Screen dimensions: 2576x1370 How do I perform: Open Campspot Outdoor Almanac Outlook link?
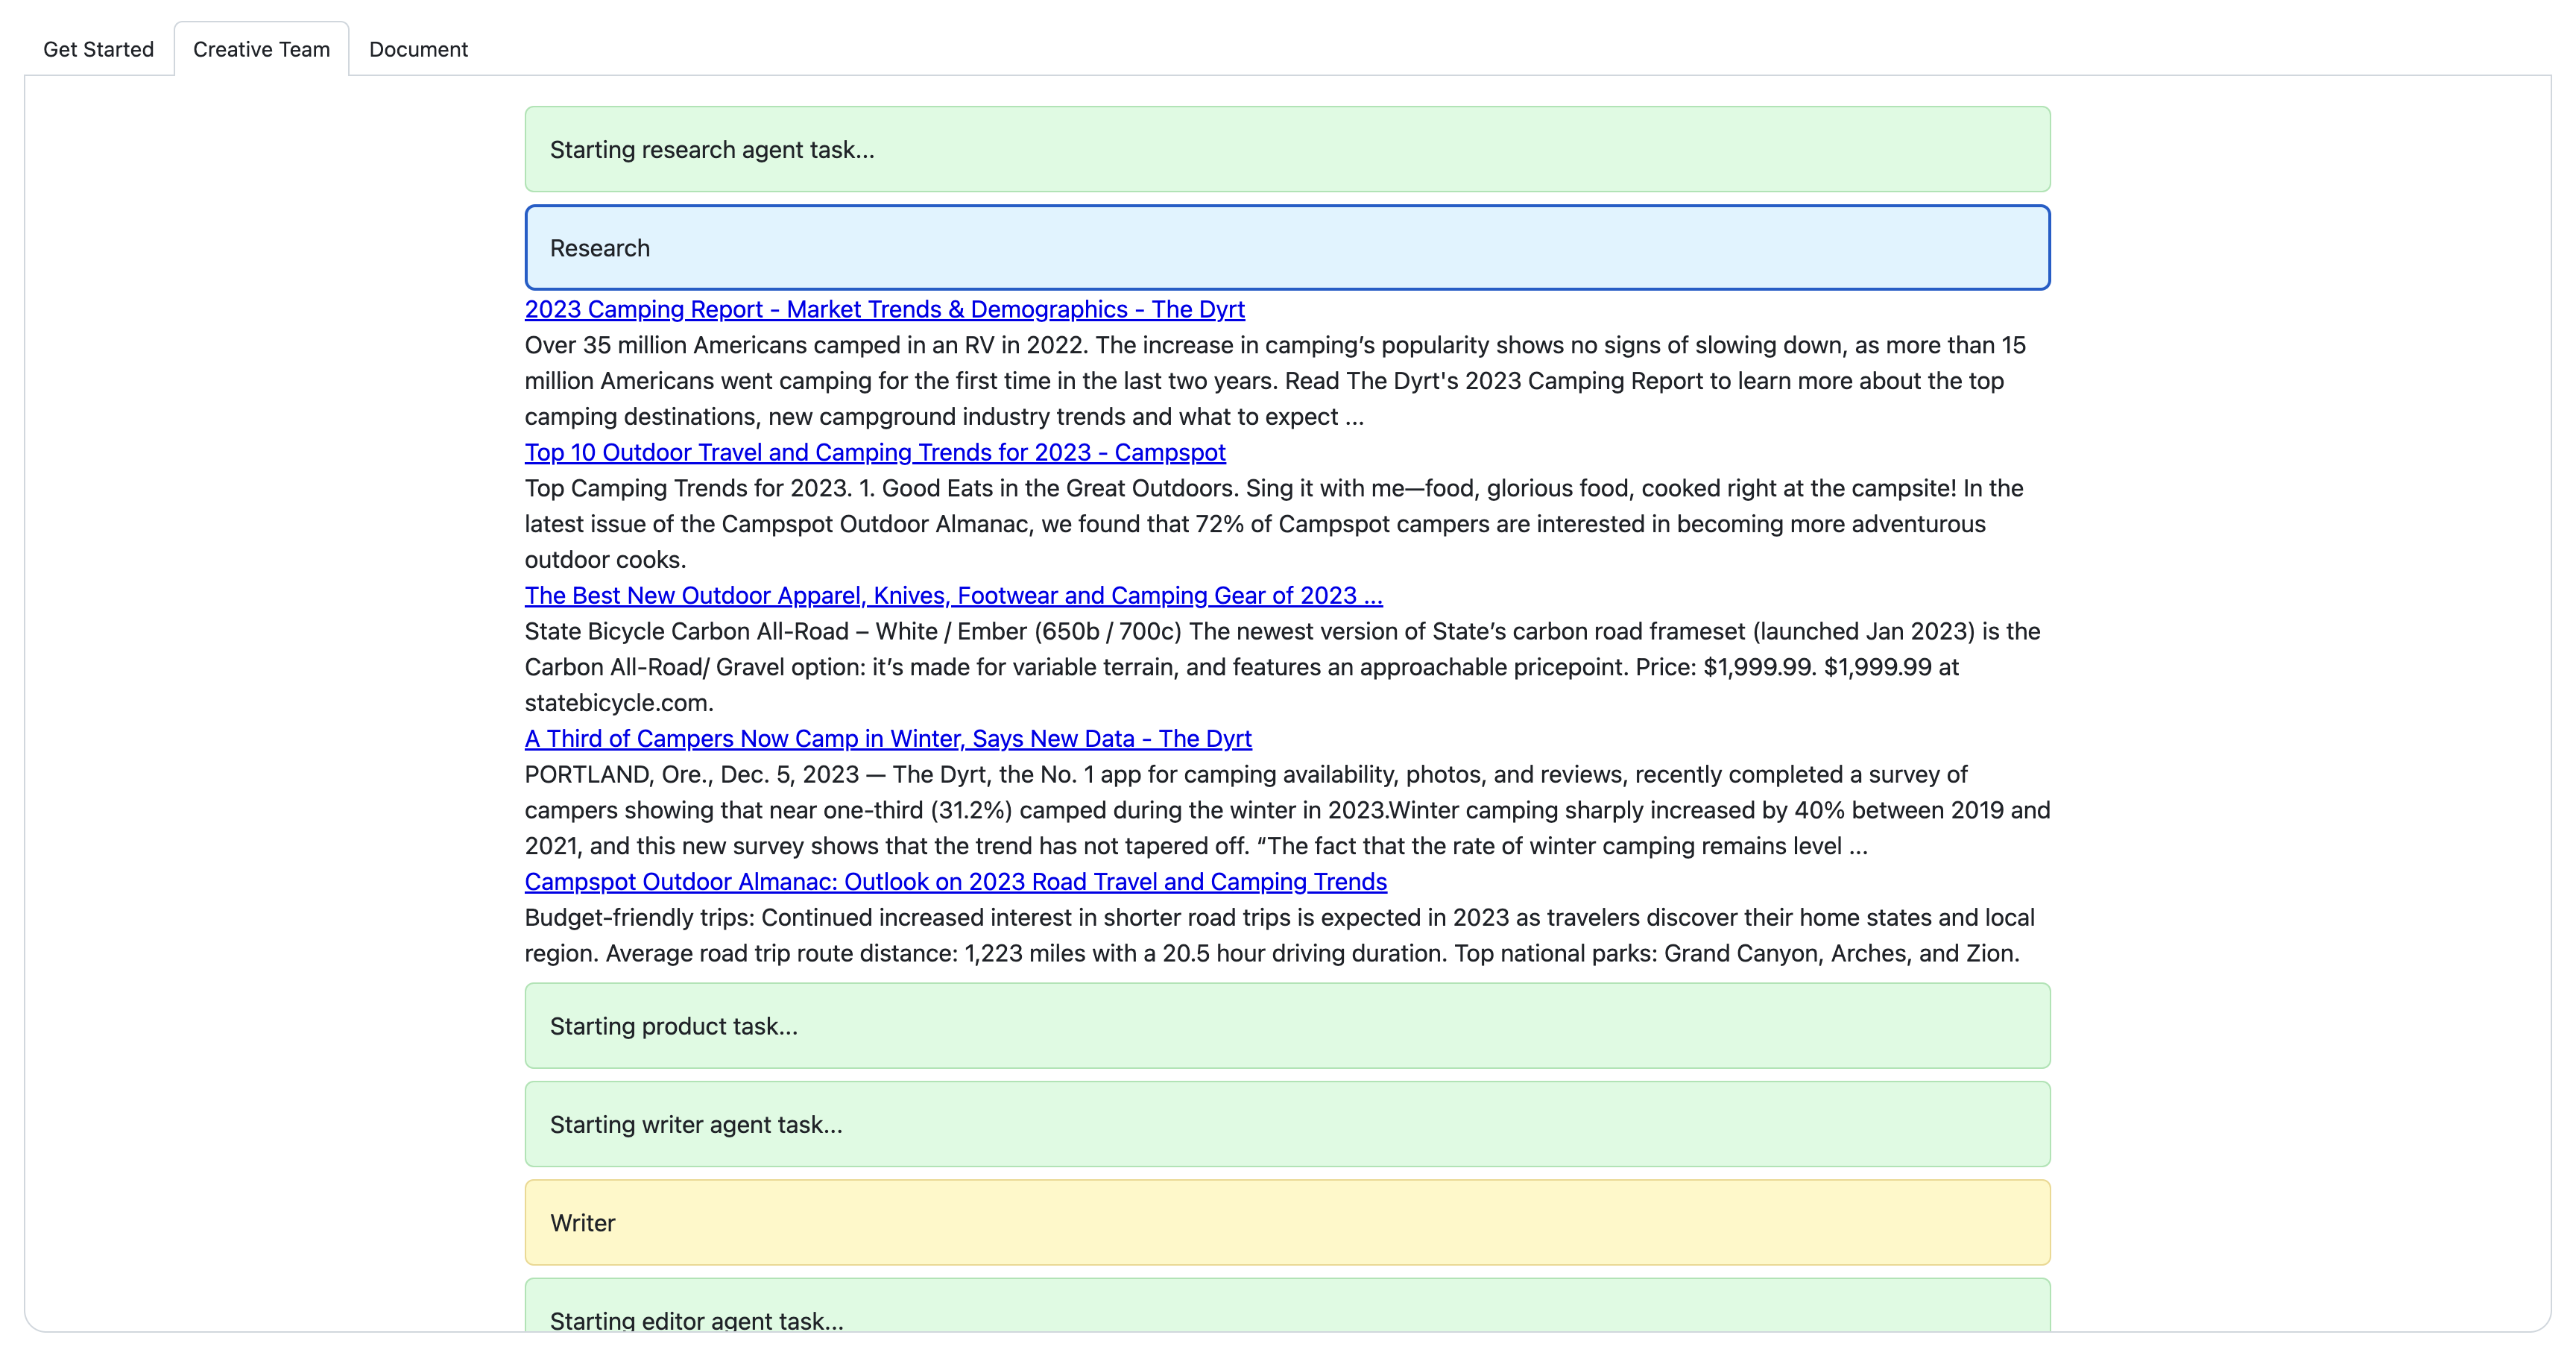955,881
